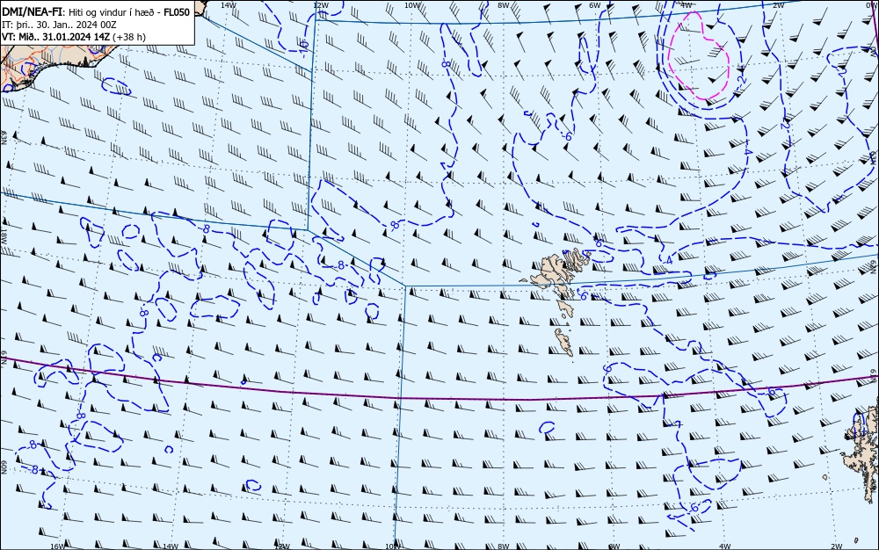Click the 10W longitude label on top edge
Image resolution: width=879 pixels, height=550 pixels.
412,5
